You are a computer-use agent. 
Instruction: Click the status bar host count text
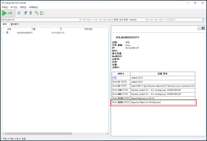(x=13, y=139)
